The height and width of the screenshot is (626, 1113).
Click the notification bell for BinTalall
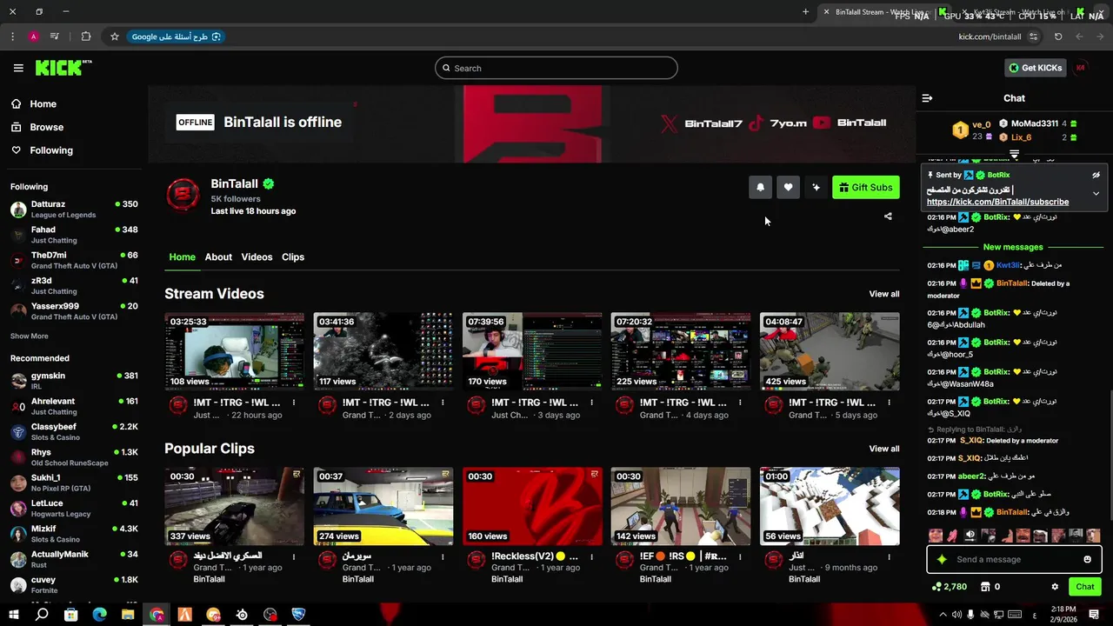pyautogui.click(x=760, y=187)
